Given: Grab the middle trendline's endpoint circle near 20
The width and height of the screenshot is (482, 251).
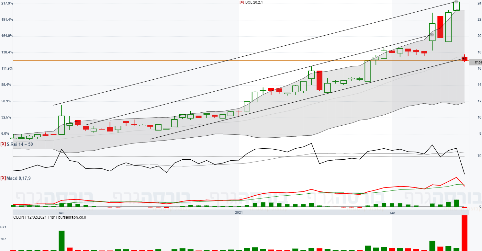Looking at the screenshot, I should (432, 34).
